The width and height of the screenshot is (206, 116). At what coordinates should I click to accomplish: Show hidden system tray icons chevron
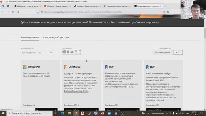[x=167, y=113]
